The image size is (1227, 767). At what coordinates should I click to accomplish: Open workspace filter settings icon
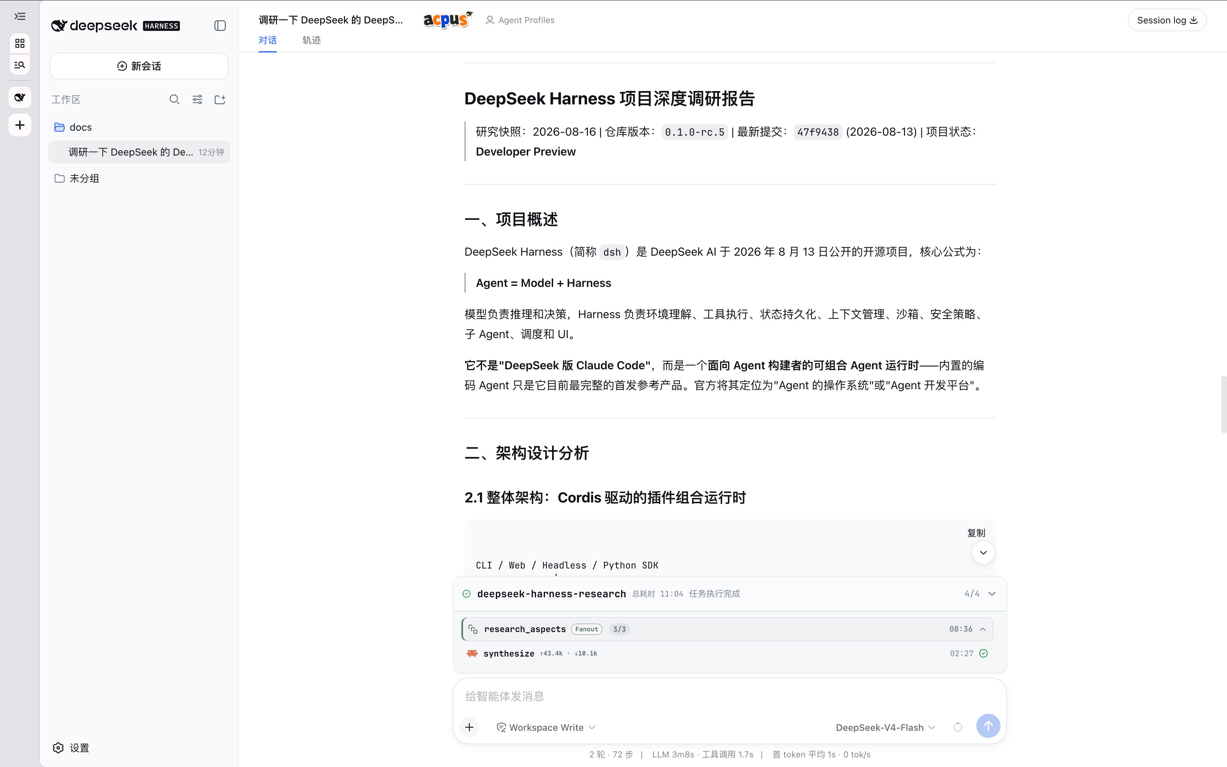tap(197, 99)
